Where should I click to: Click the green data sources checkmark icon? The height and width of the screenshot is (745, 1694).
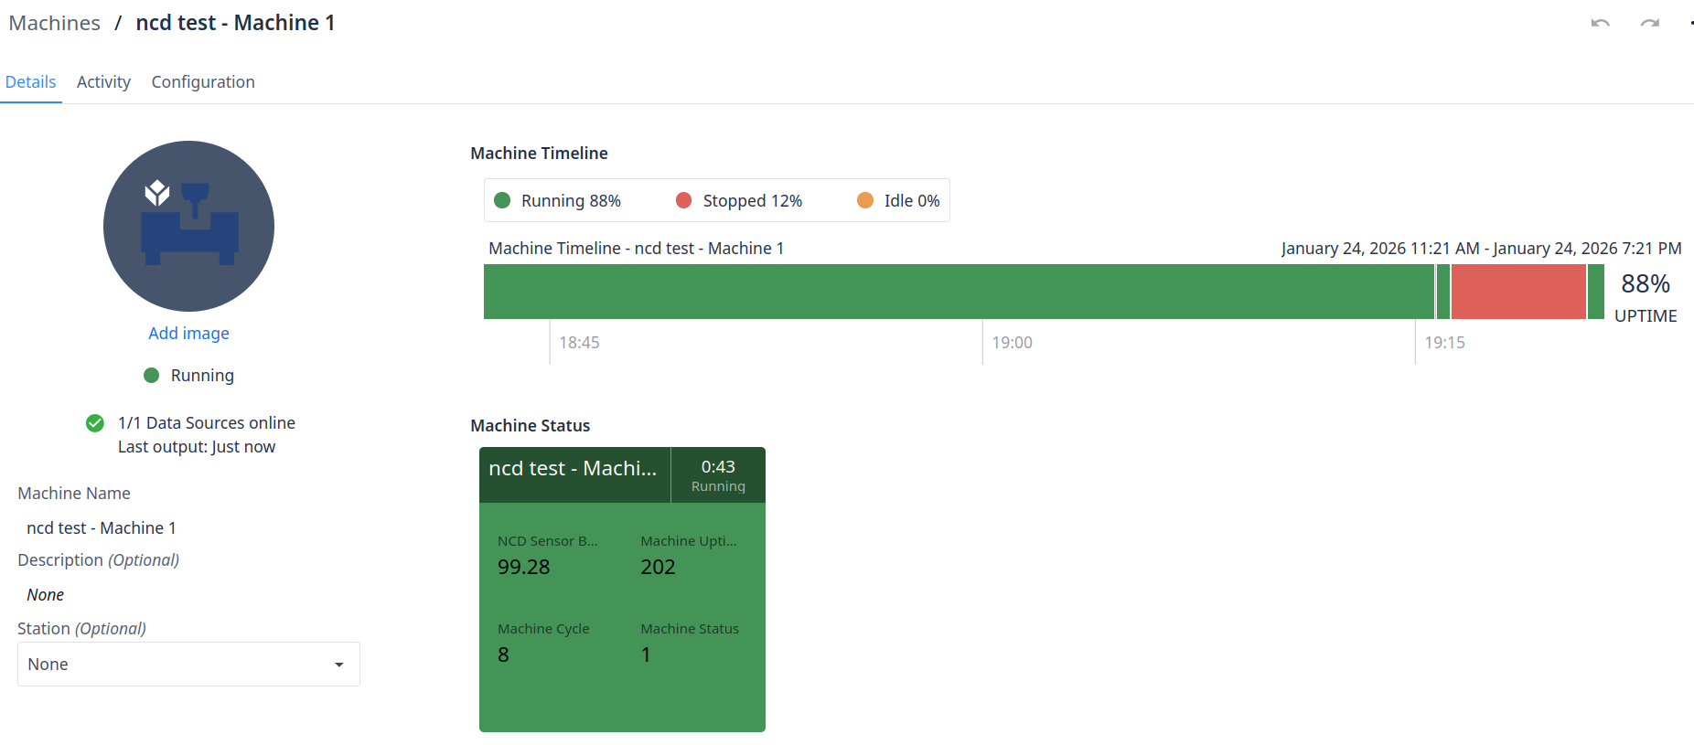(x=95, y=423)
